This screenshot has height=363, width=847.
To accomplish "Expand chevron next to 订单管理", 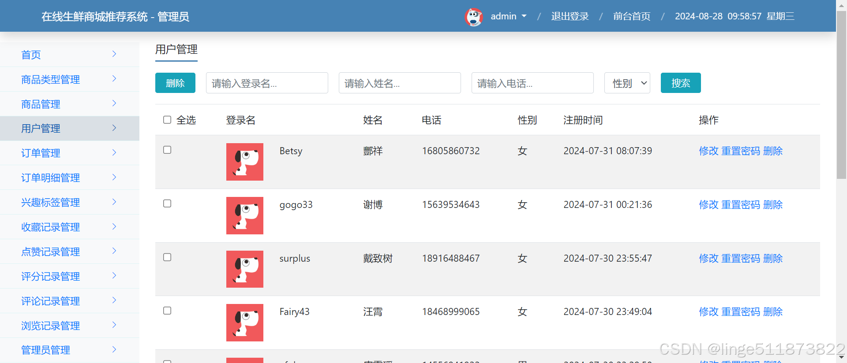I will (x=114, y=152).
